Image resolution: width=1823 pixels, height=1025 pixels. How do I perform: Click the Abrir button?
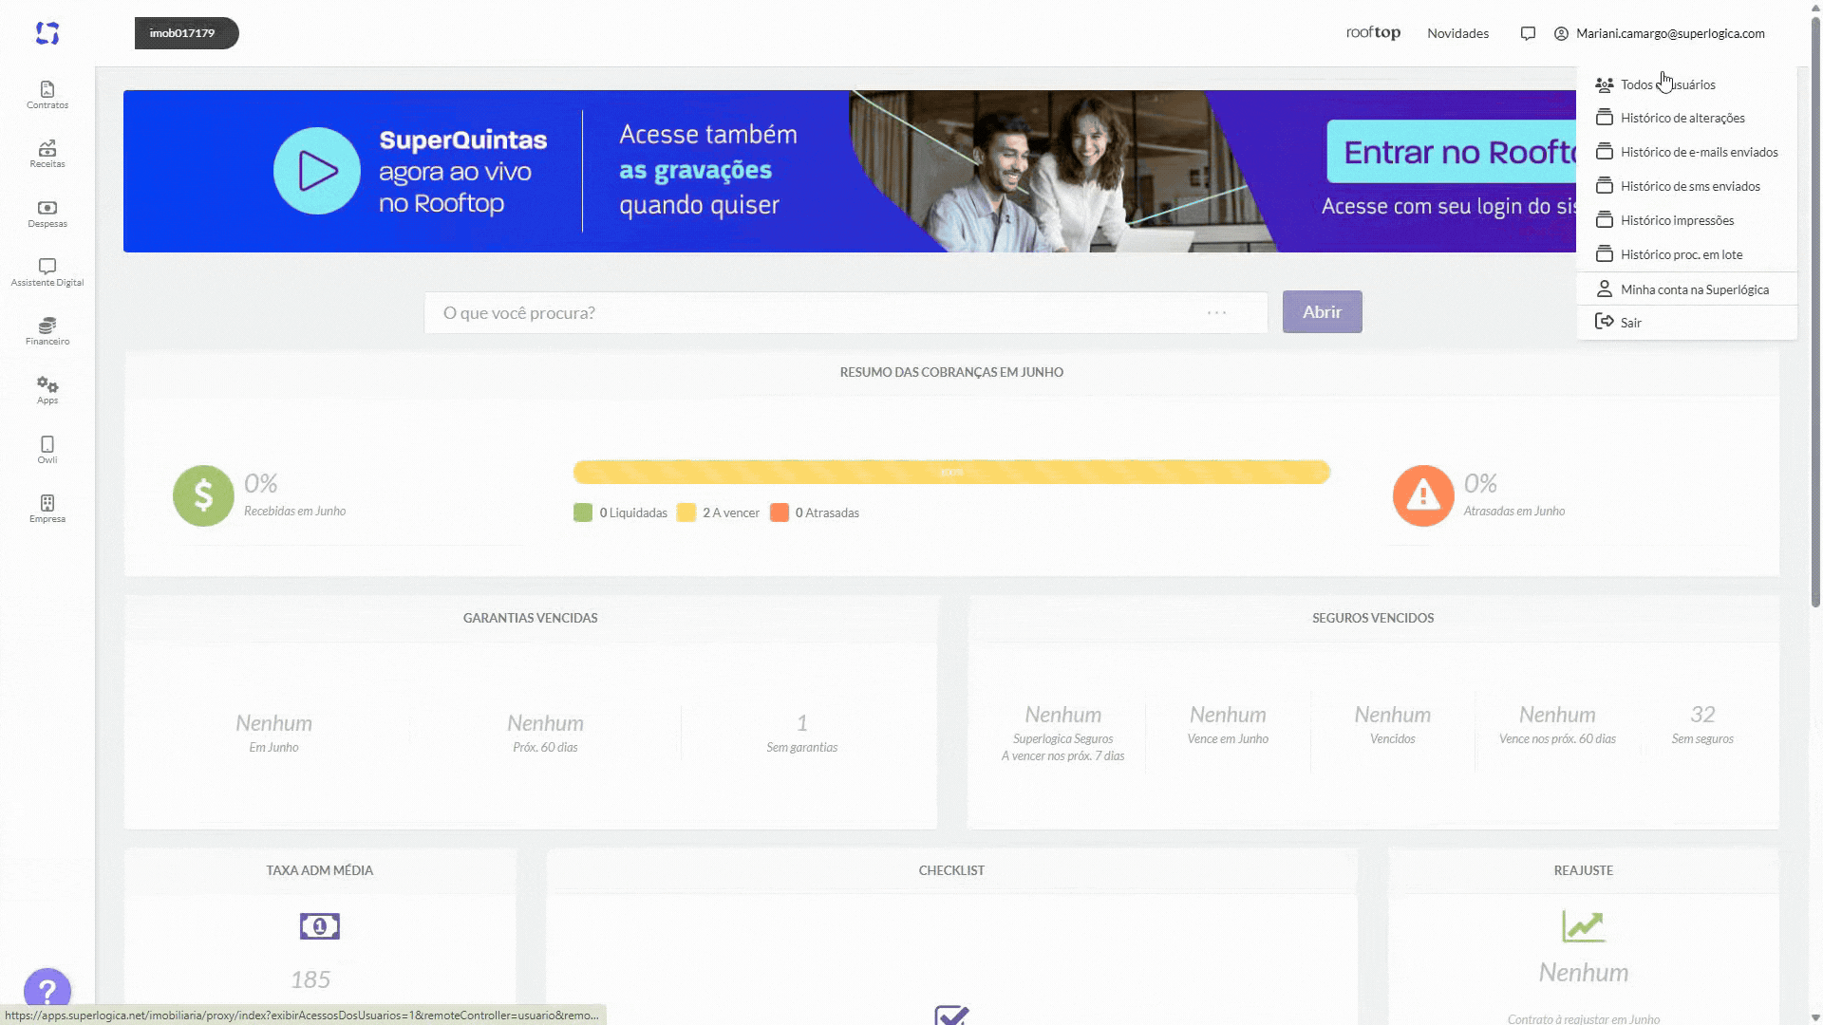tap(1322, 312)
